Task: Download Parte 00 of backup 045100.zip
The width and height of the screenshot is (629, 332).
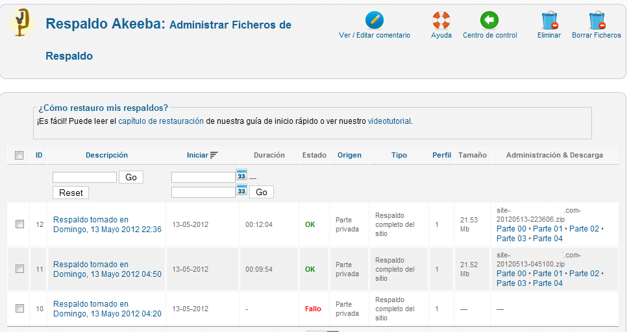Action: [x=511, y=274]
